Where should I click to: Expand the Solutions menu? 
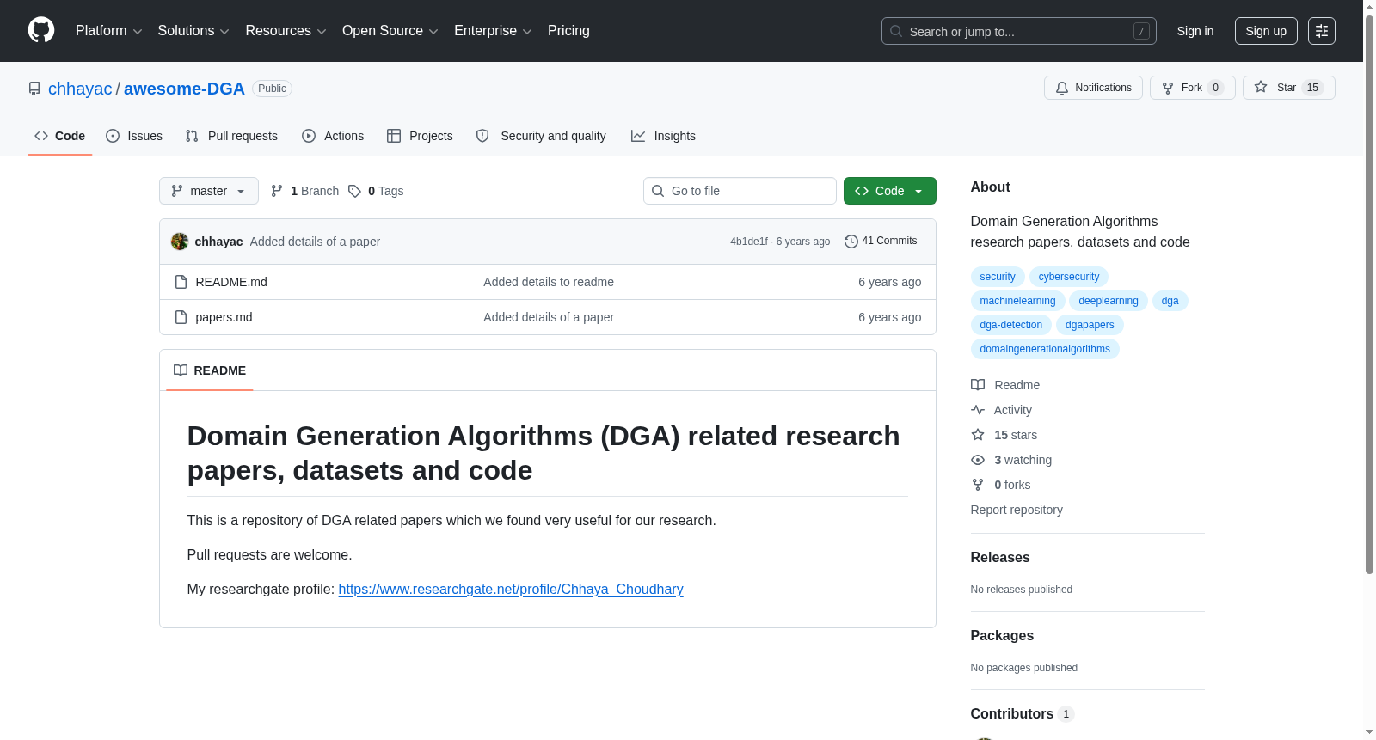pyautogui.click(x=193, y=31)
